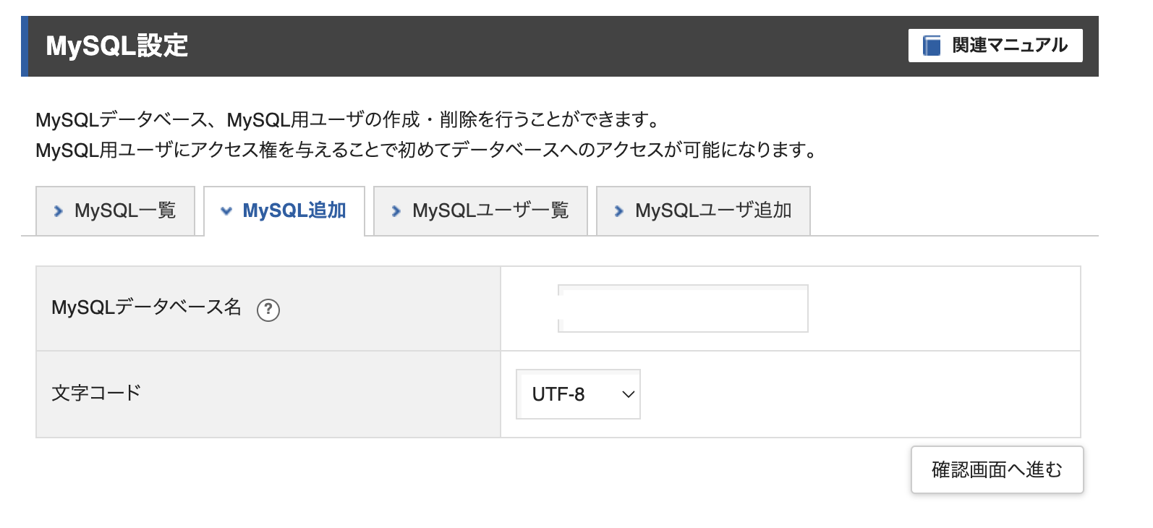Click the 文字コード row label
1153x528 pixels.
(x=95, y=393)
